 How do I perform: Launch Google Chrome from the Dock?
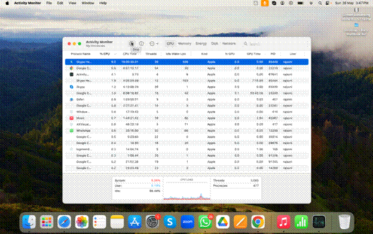pos(258,222)
